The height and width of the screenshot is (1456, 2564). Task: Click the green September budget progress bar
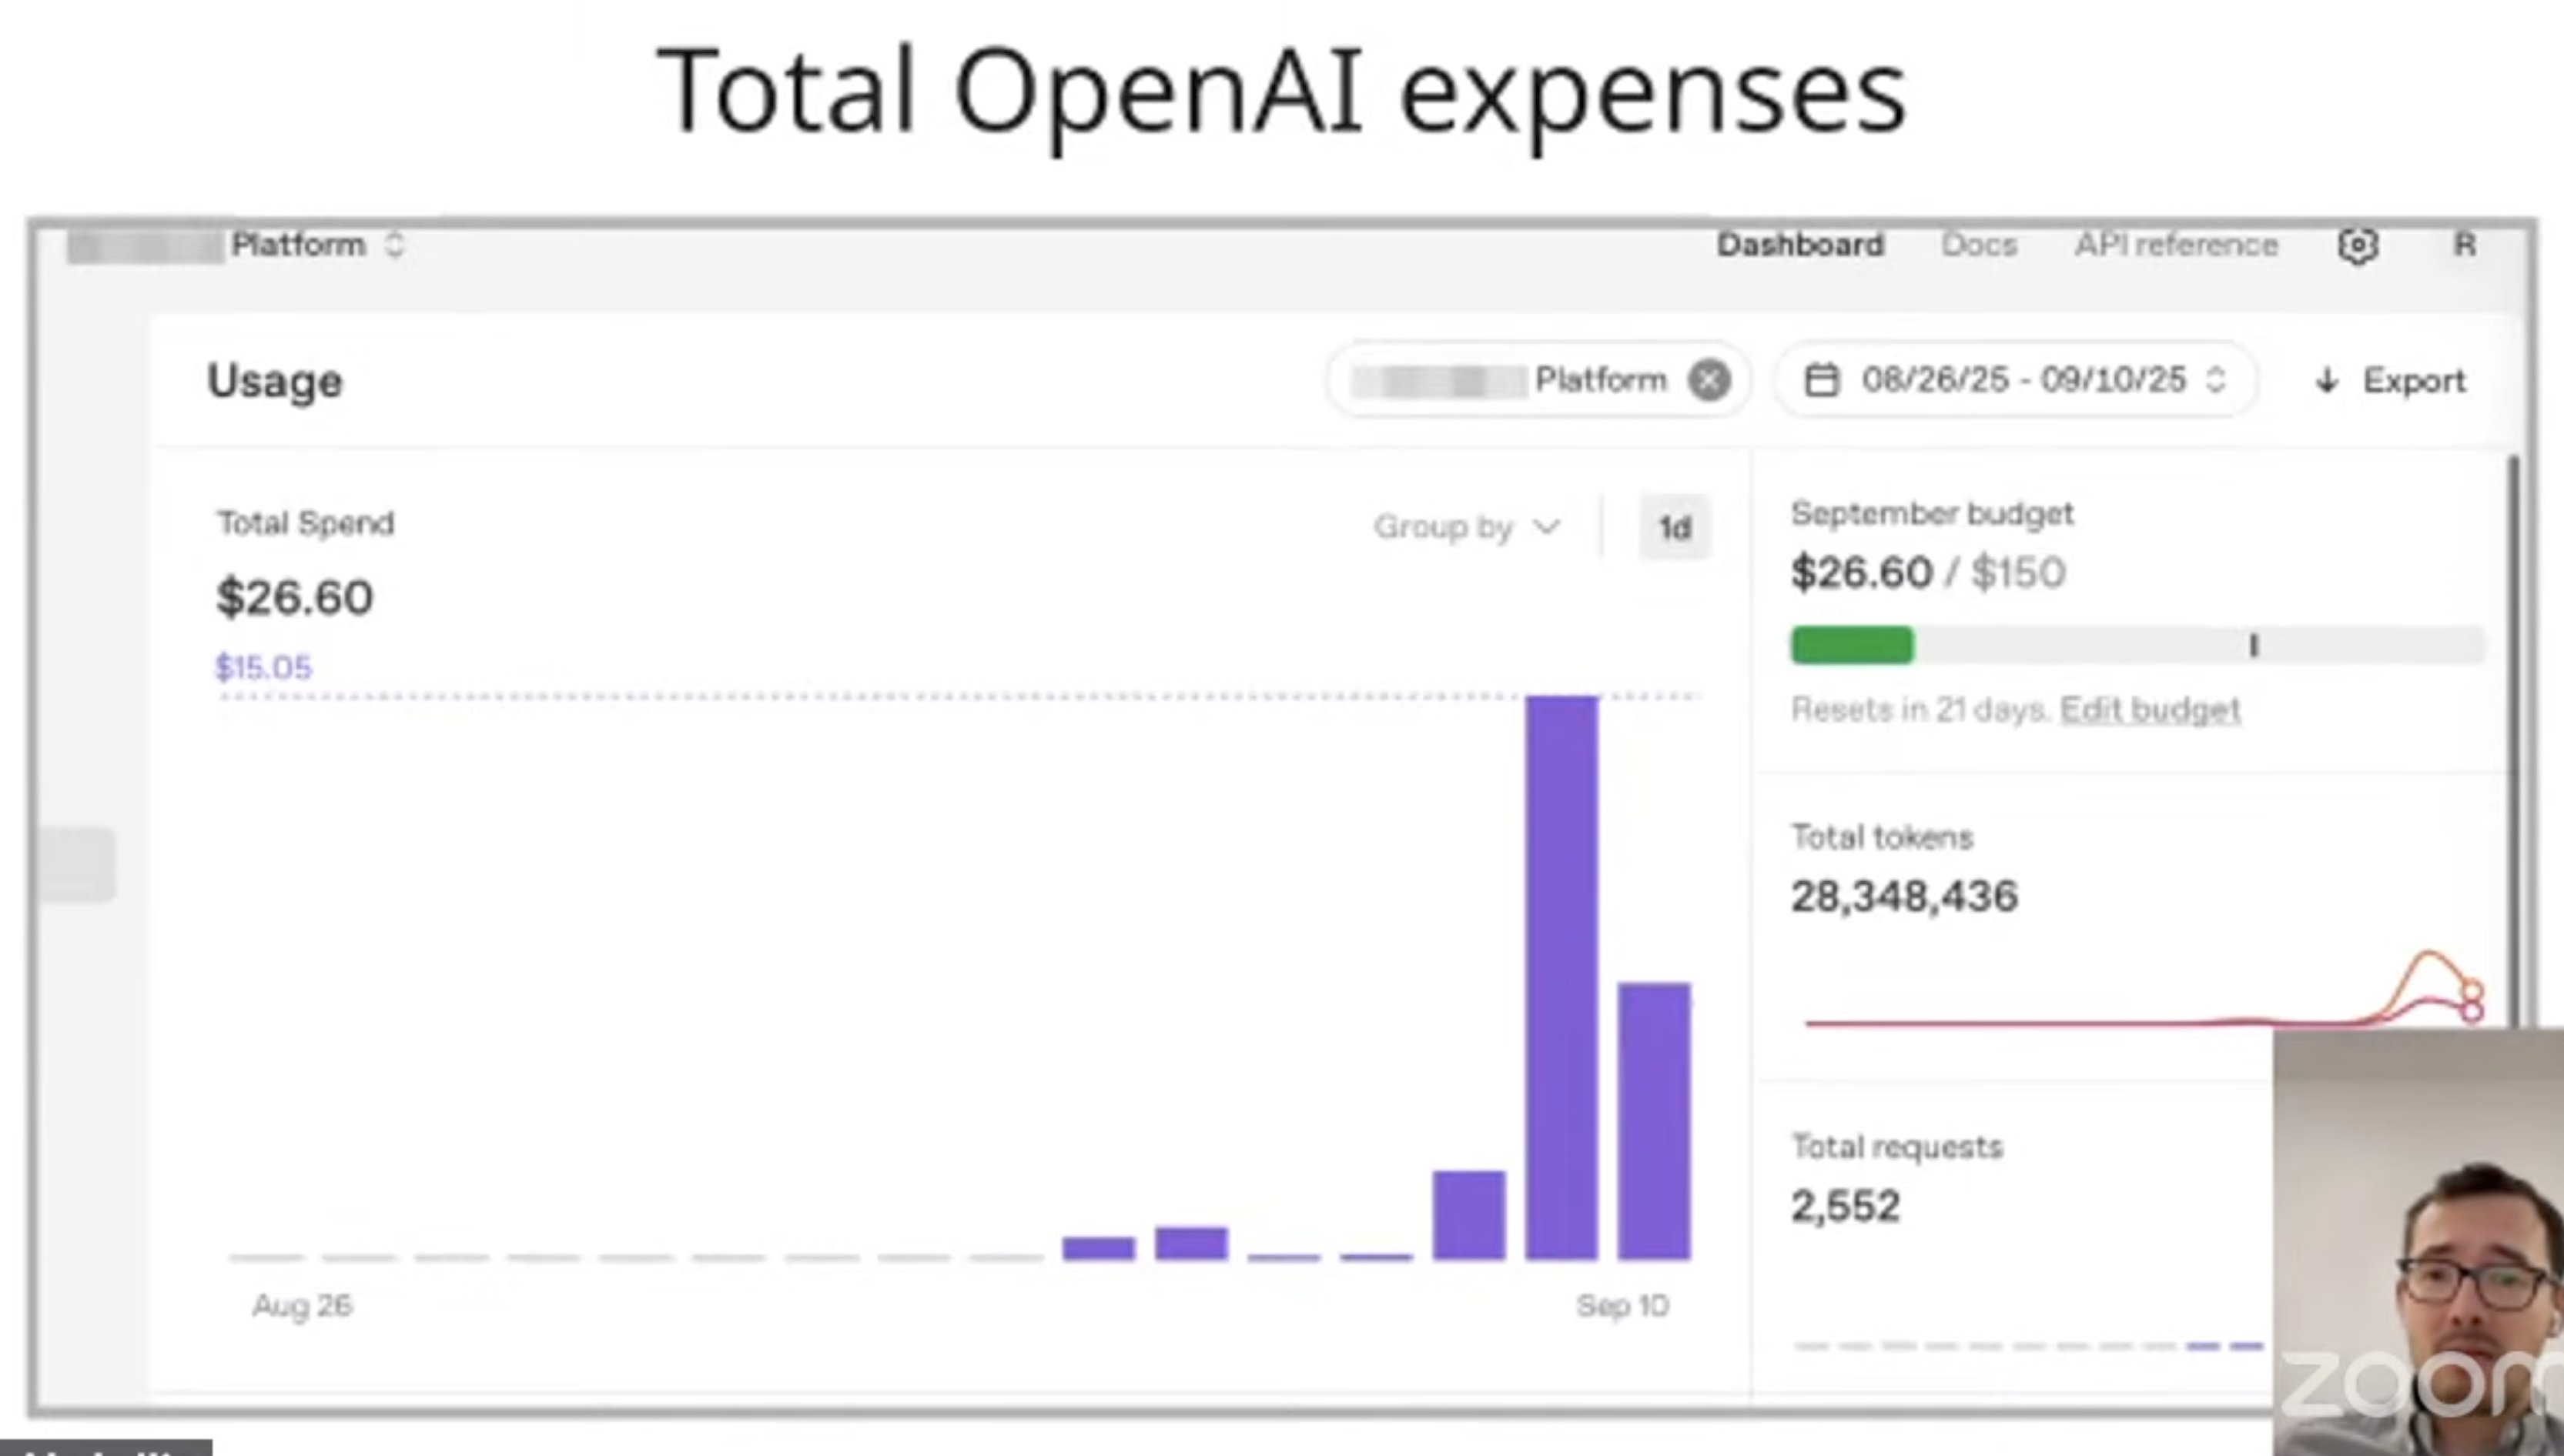point(1852,645)
